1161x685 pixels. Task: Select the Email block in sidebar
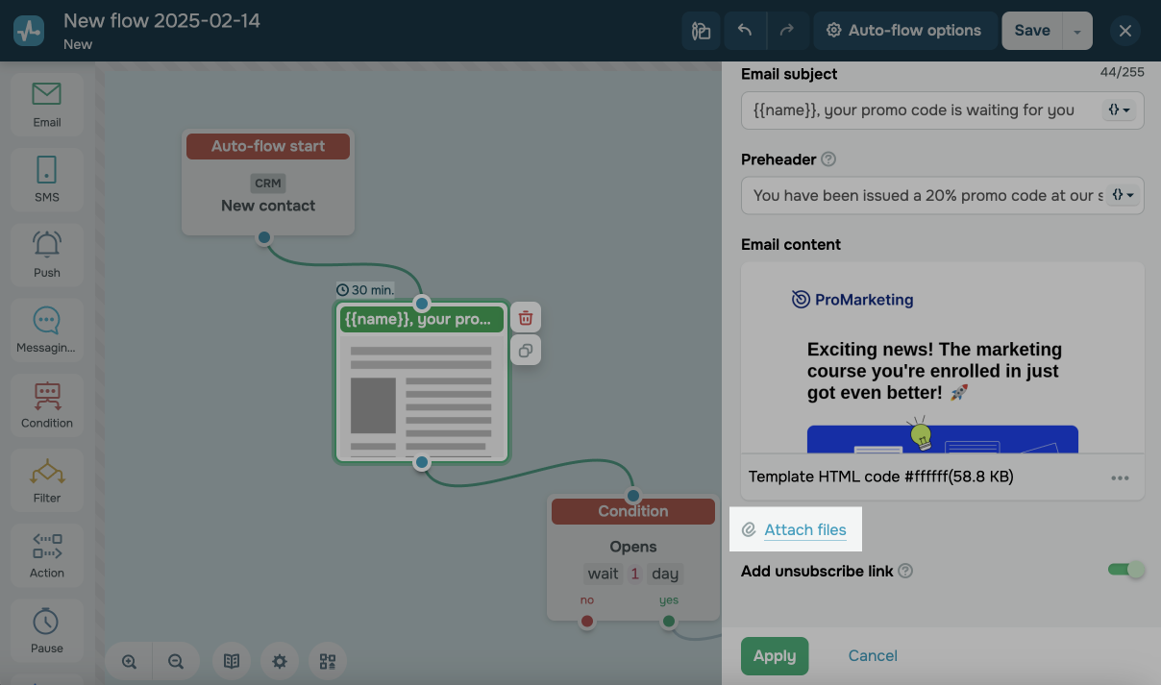point(46,105)
